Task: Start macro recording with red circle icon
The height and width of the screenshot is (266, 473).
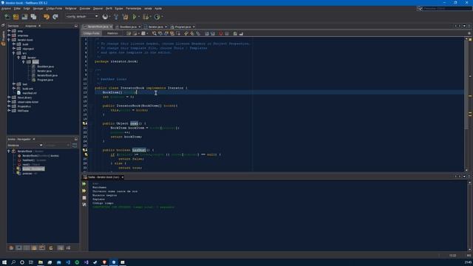Action: (221, 33)
